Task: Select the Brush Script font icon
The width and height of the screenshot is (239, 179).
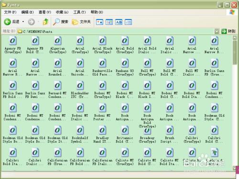Action: (x=170, y=134)
